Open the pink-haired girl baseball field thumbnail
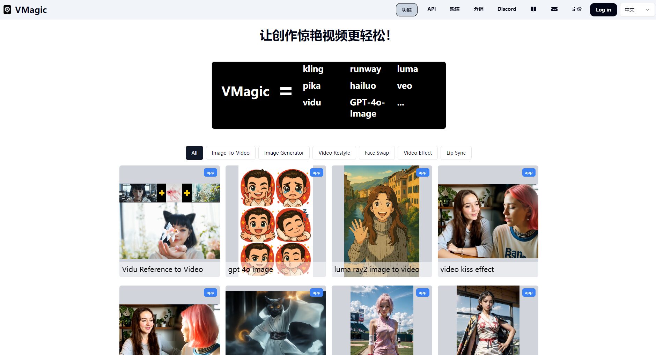Screen dimensions: 656x355 tap(382, 320)
